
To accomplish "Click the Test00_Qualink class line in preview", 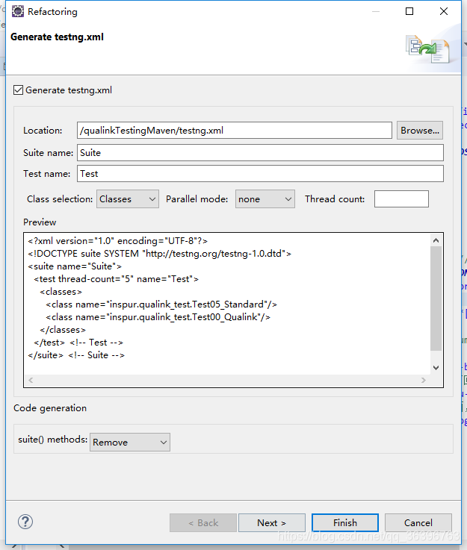I will point(158,317).
